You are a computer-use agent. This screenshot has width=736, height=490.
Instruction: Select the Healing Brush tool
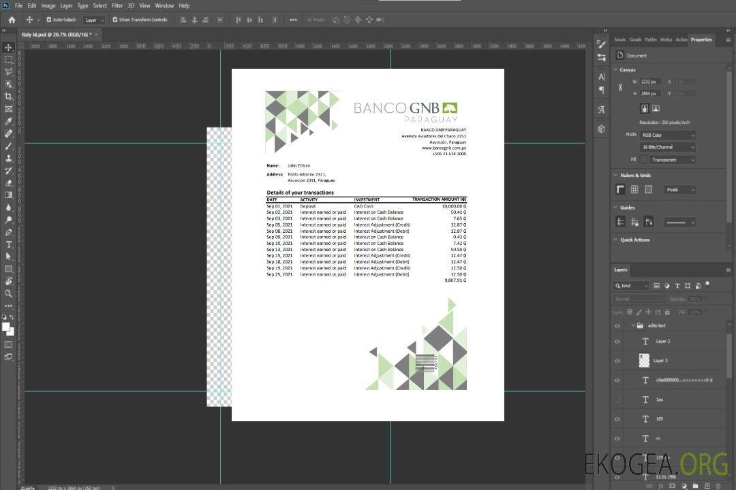coord(8,133)
